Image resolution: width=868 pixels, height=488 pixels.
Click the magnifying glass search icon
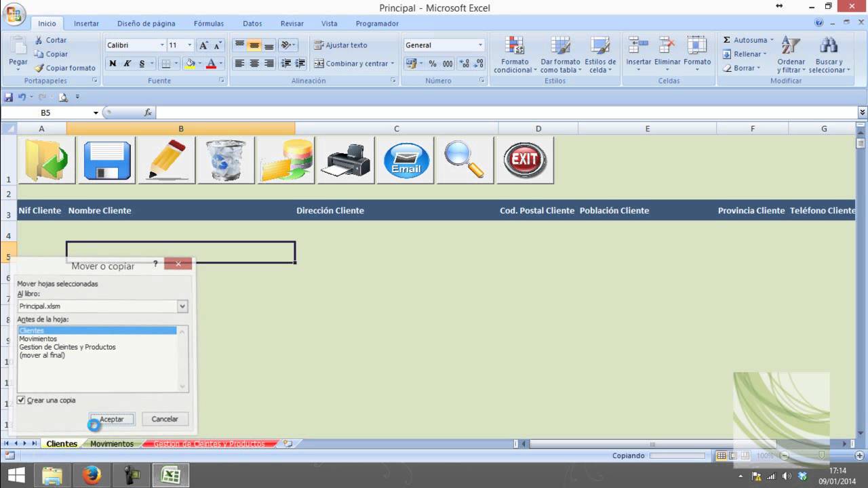click(x=465, y=160)
